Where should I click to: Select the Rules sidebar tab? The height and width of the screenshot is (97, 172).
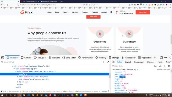pos(119,62)
